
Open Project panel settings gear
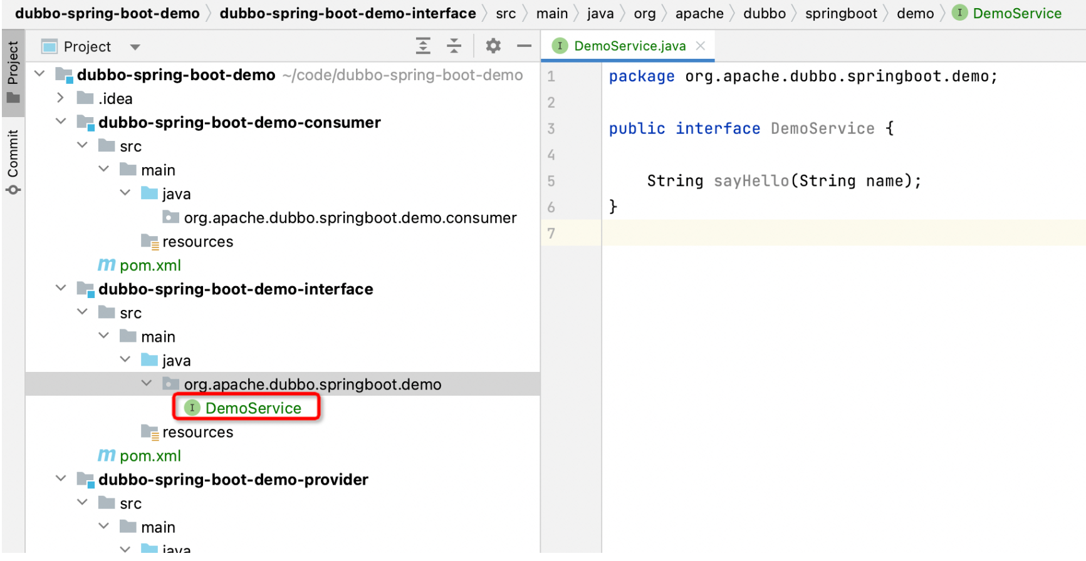click(493, 46)
